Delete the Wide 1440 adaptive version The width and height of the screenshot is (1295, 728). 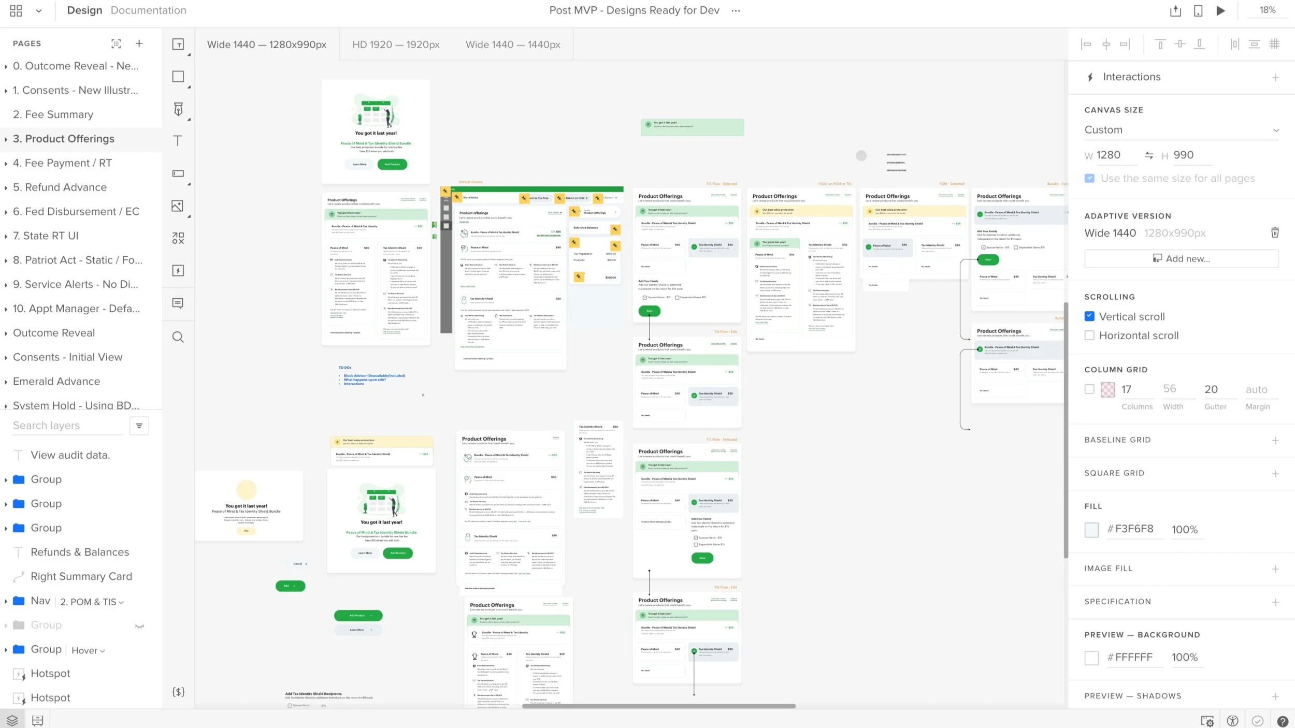click(x=1275, y=232)
